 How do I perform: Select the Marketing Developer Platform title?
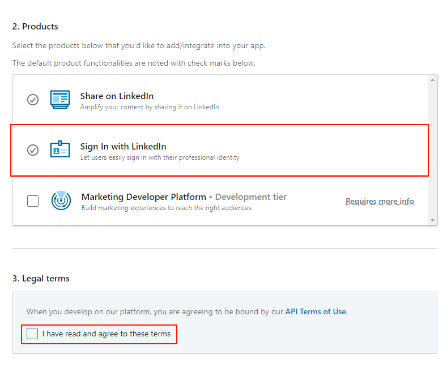point(144,197)
